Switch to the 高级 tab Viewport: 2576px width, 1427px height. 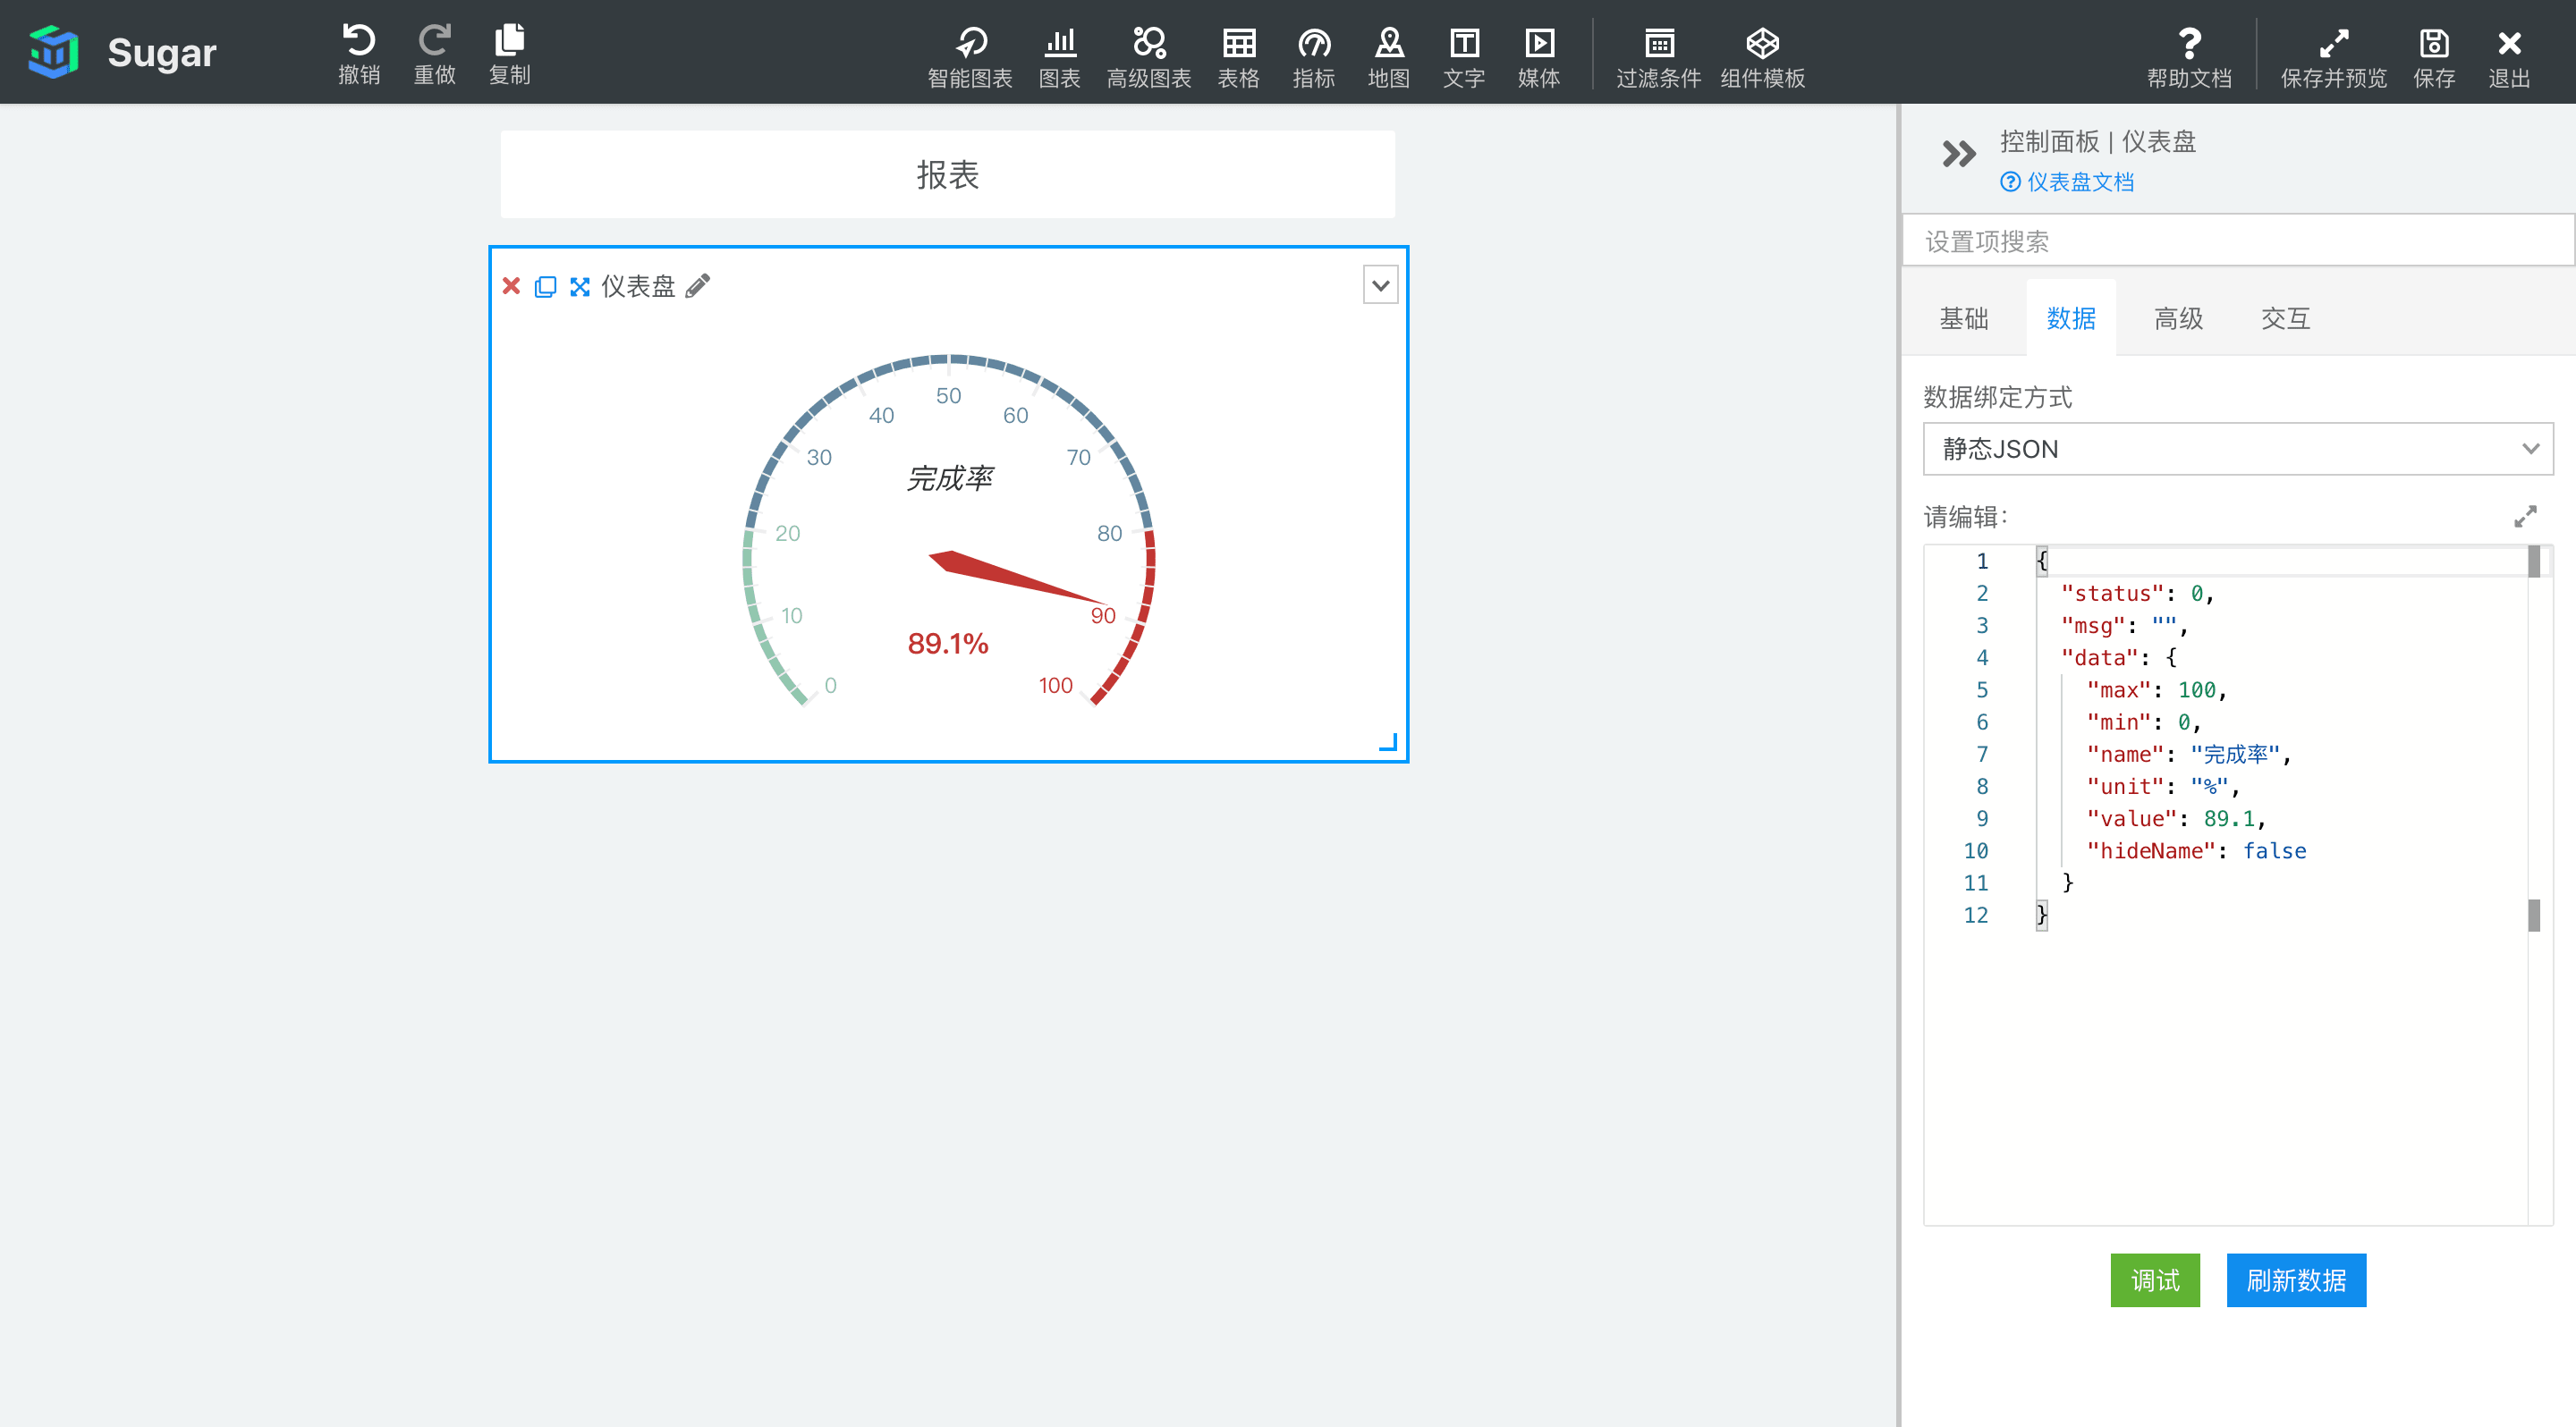2178,319
